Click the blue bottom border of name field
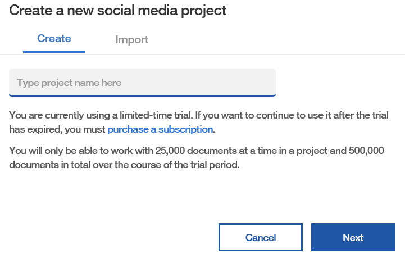 142,96
